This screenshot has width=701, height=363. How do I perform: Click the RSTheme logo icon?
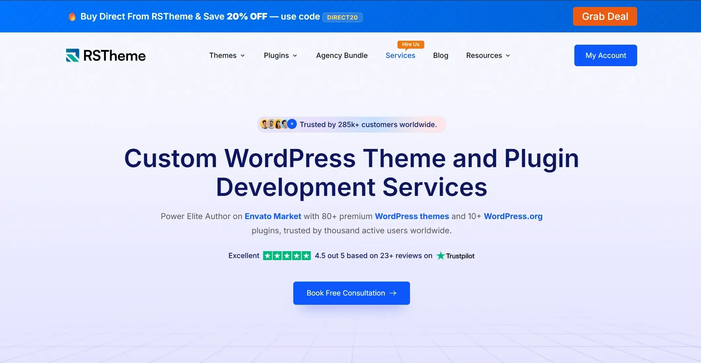tap(72, 55)
